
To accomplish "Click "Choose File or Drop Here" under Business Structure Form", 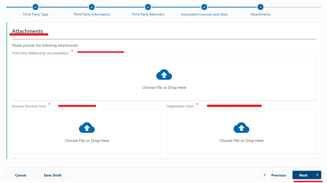I will point(87,141).
